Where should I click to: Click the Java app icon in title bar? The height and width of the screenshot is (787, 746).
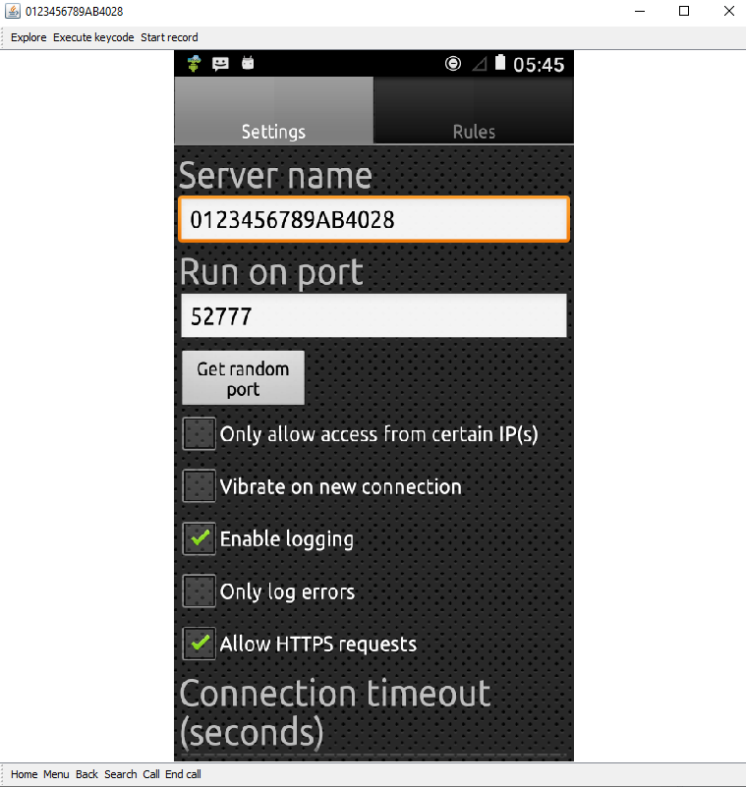13,11
